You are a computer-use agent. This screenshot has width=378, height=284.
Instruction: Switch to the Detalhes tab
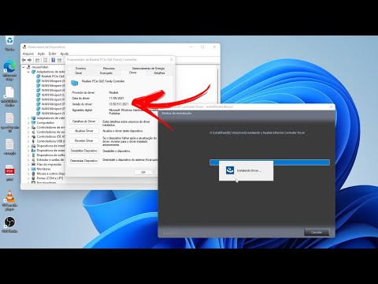click(159, 73)
